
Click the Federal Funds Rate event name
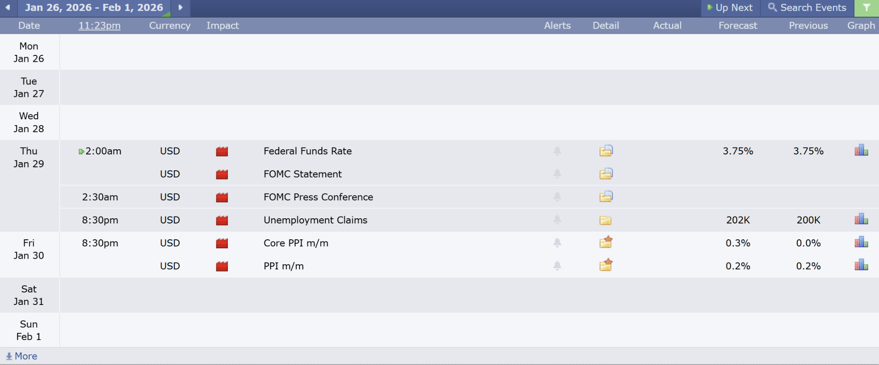point(307,151)
